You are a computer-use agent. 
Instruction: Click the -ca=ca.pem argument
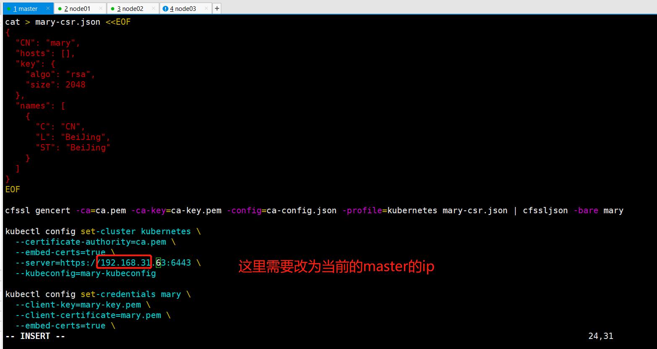[x=101, y=210]
